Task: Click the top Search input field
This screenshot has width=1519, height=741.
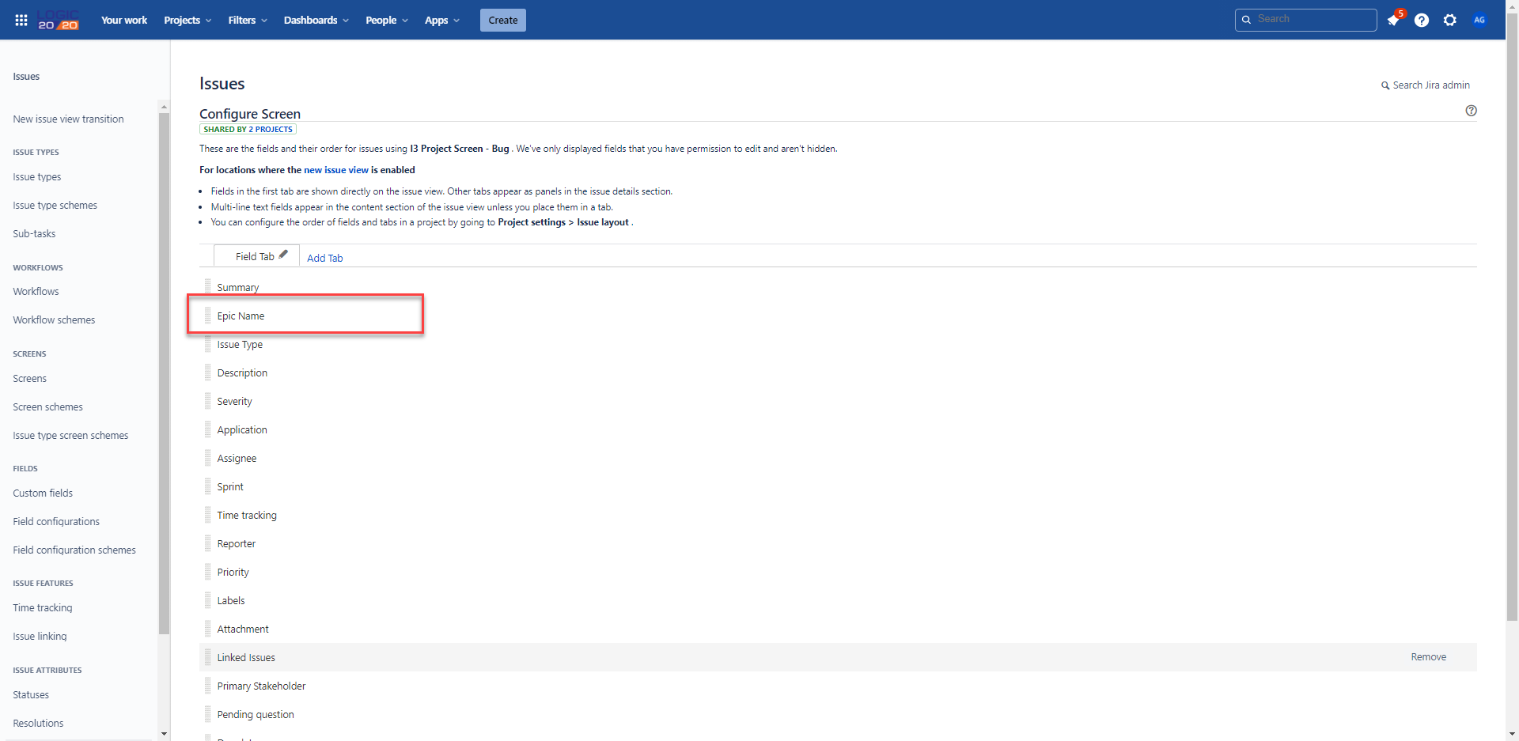Action: (x=1305, y=20)
